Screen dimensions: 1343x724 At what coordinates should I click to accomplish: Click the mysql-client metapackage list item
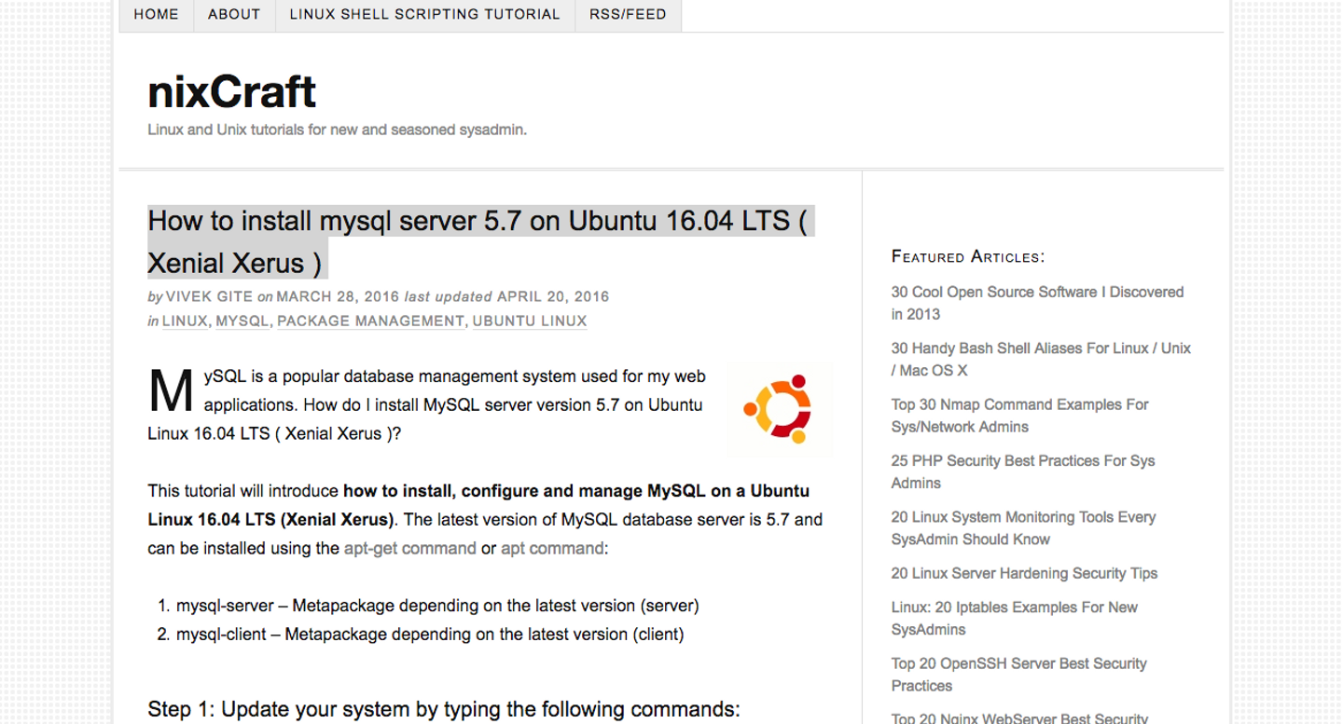coord(430,635)
